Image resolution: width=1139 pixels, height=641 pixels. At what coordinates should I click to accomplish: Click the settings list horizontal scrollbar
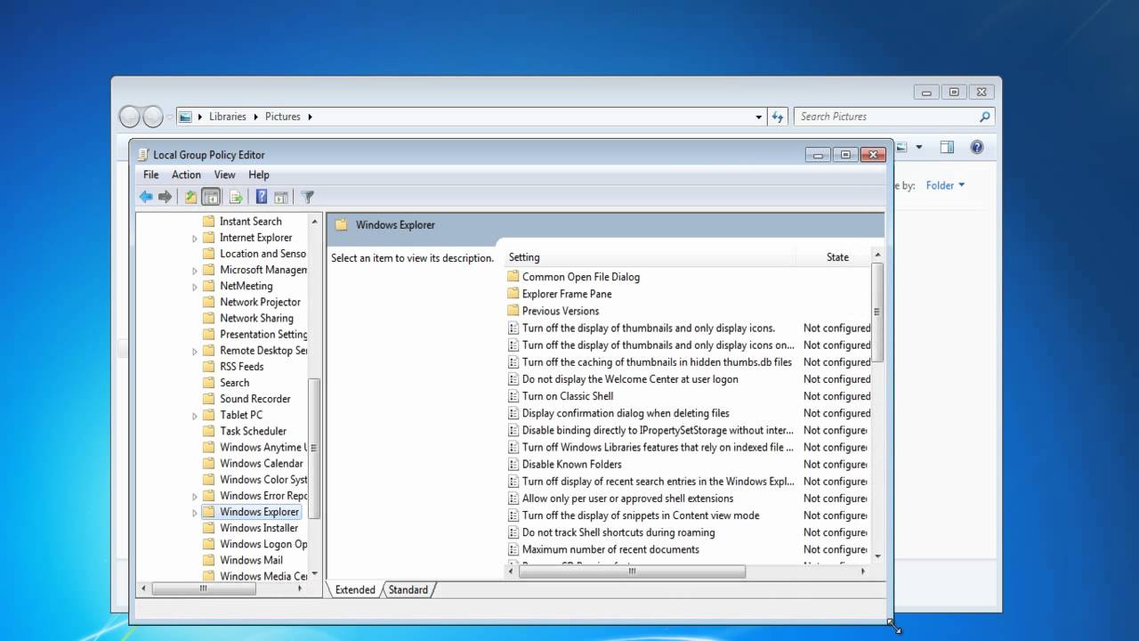tap(633, 572)
